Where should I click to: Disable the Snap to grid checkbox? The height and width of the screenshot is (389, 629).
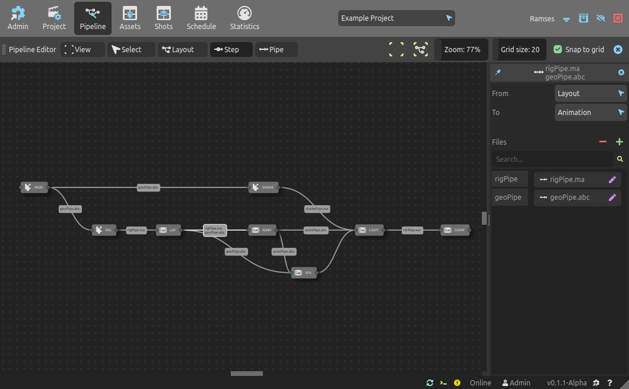[x=558, y=50]
